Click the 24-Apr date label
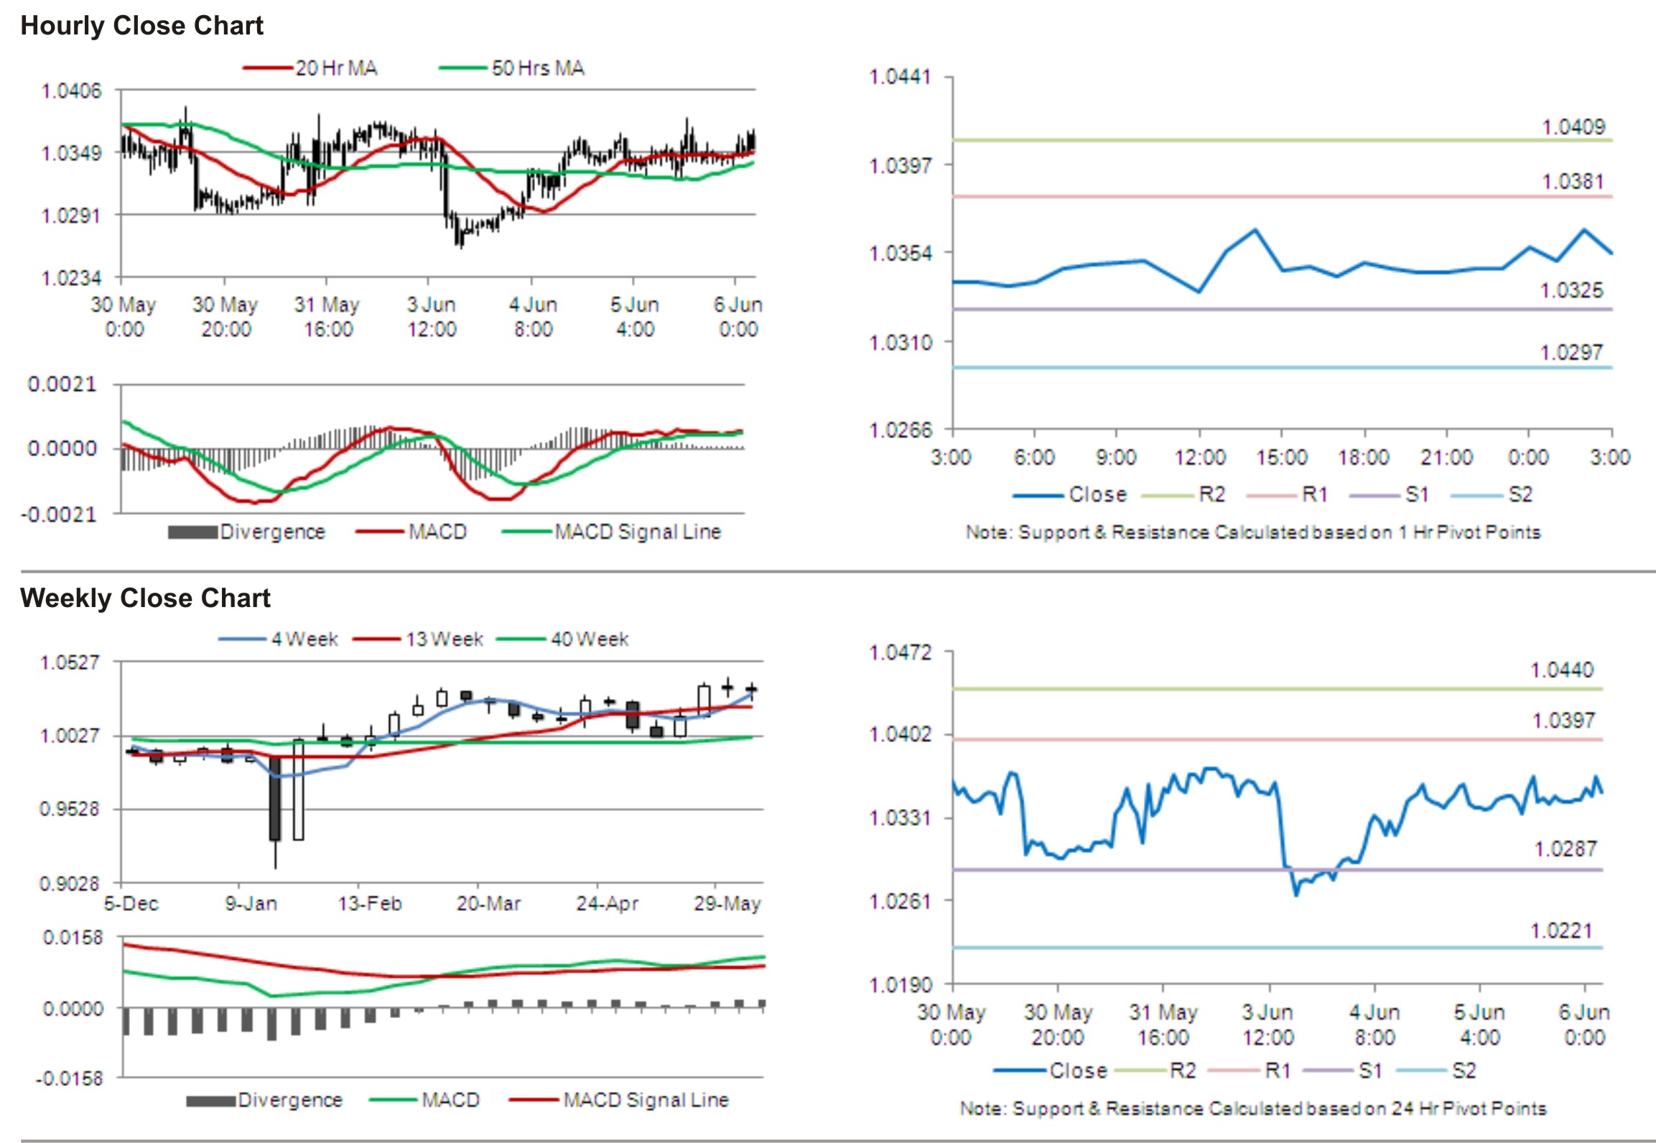The width and height of the screenshot is (1656, 1143). pyautogui.click(x=607, y=904)
